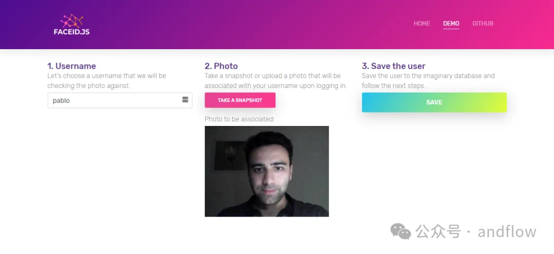Click the username step description text
The width and height of the screenshot is (554, 254).
(107, 81)
